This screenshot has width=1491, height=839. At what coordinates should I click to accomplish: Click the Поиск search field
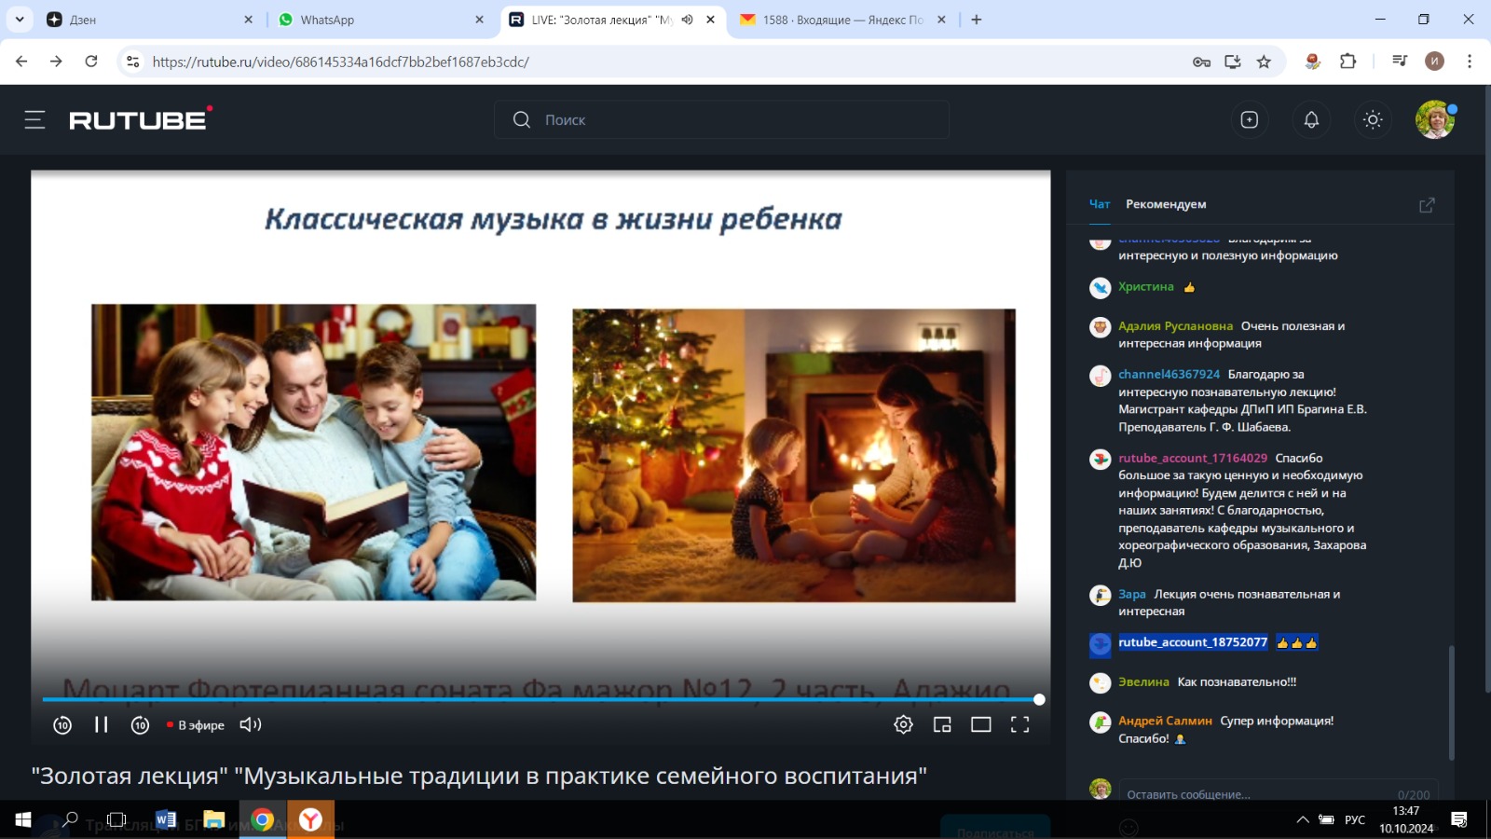[x=722, y=119]
